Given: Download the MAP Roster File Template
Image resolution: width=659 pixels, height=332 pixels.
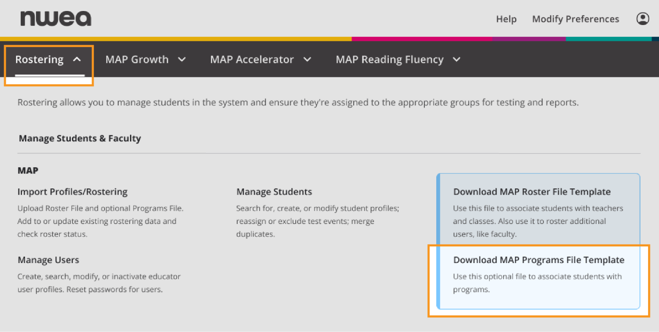Looking at the screenshot, I should (532, 191).
